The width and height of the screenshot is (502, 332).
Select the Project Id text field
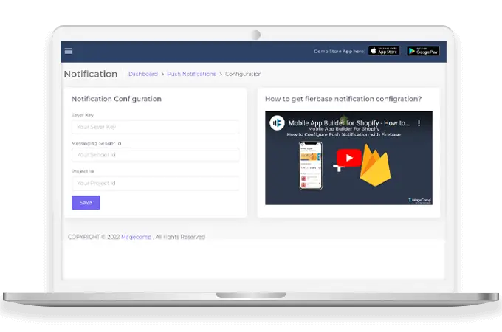coord(155,183)
